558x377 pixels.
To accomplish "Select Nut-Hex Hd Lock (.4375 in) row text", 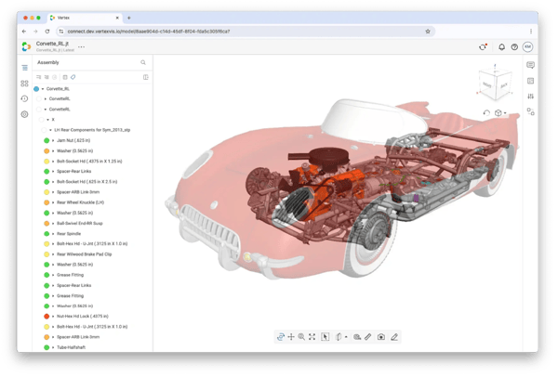I will tap(83, 317).
